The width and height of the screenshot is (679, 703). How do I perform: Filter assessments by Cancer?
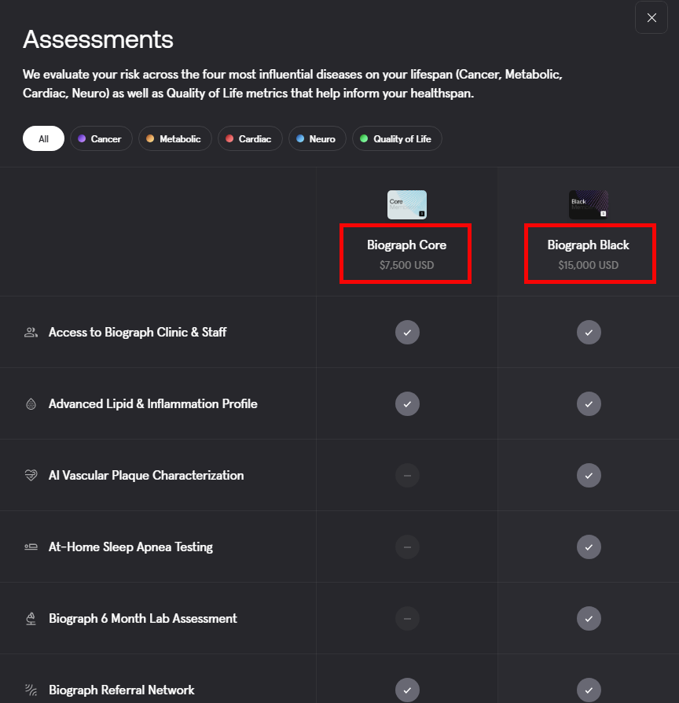coord(101,138)
